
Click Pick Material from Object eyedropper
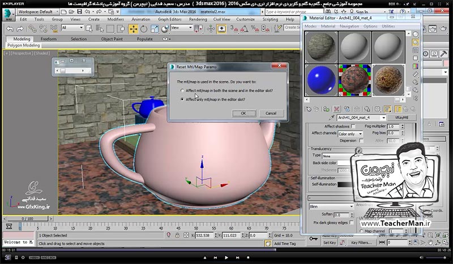pos(331,118)
